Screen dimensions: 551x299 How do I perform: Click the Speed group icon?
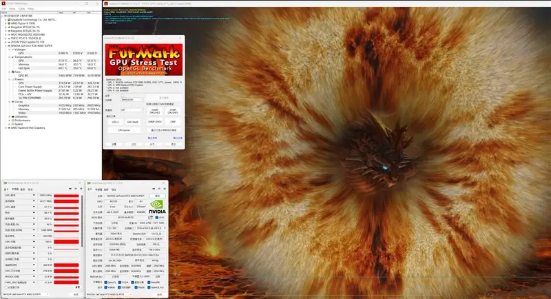click(x=12, y=124)
